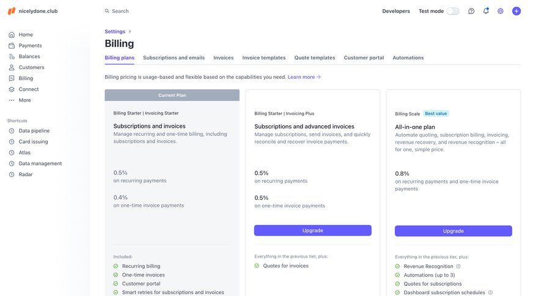
Task: Click 'Smart retries for subscriptions and invoices'
Action: pyautogui.click(x=173, y=292)
